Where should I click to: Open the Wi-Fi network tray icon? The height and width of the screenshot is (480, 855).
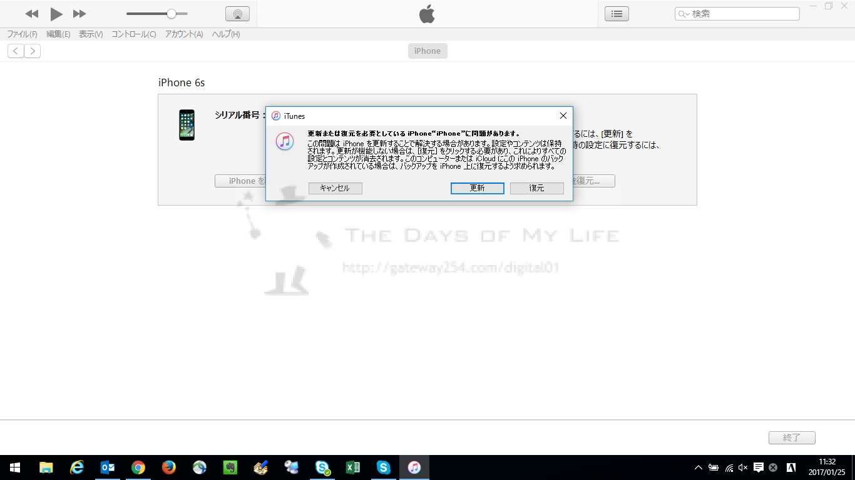(x=729, y=467)
